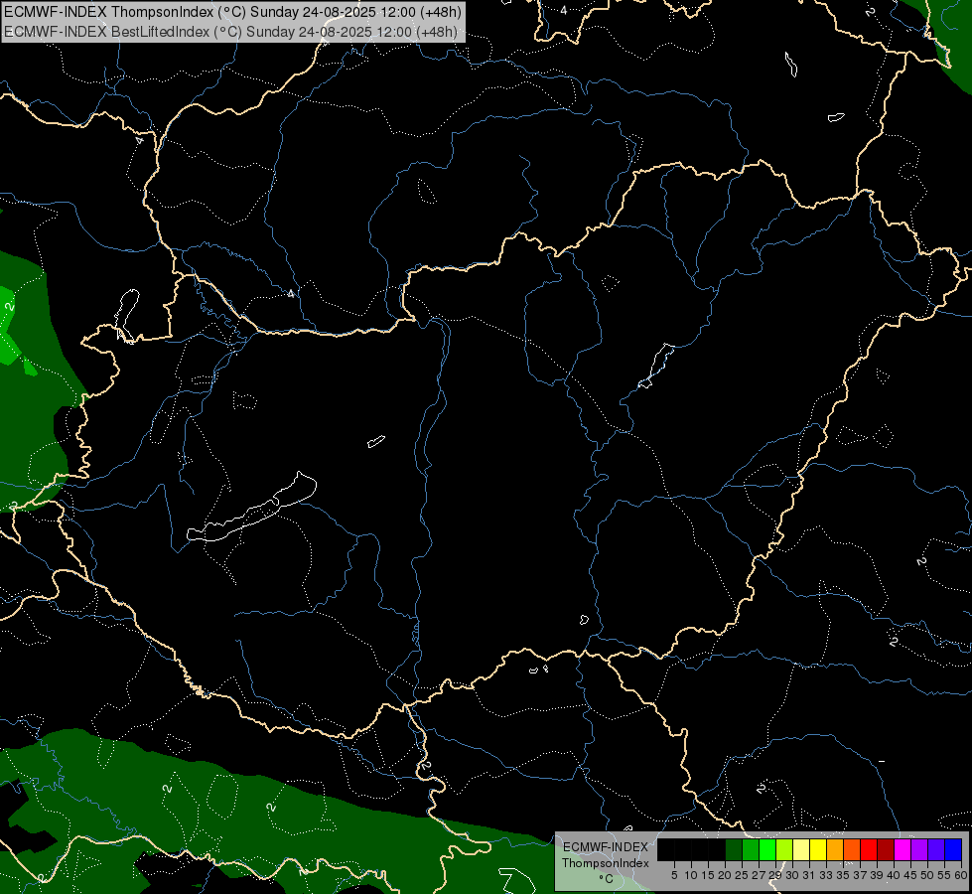Click the legend tick value 35
The width and height of the screenshot is (972, 894).
pyautogui.click(x=843, y=875)
